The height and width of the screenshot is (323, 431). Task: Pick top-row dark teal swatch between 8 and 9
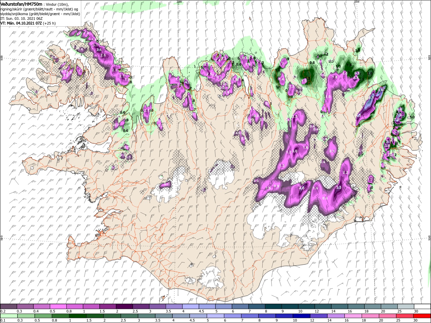coord(273,307)
